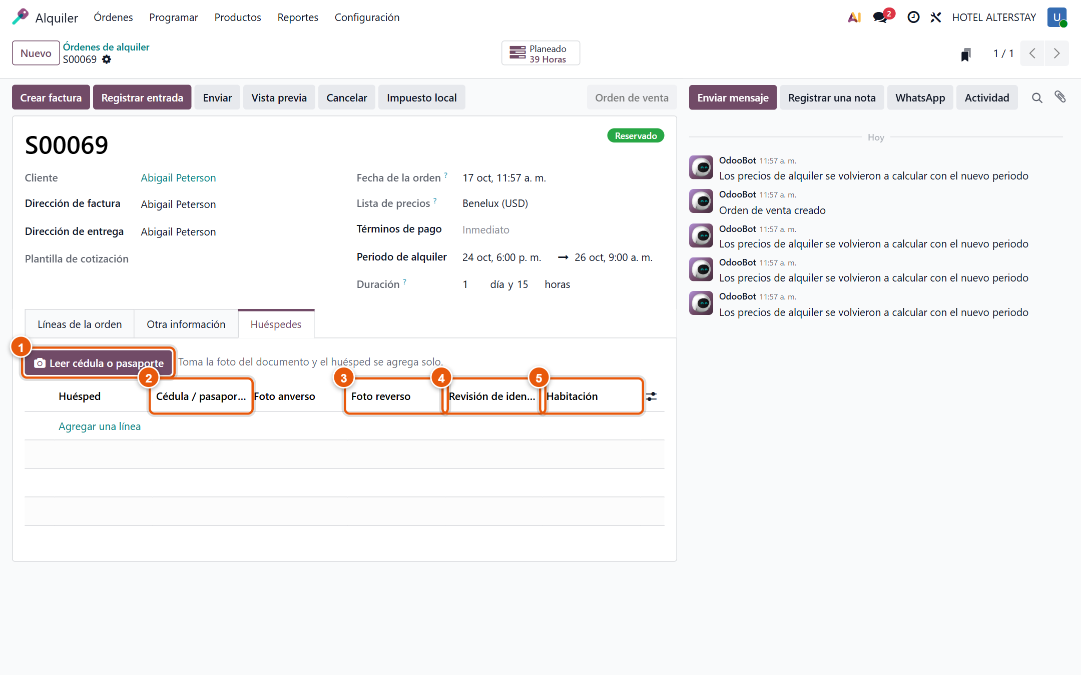Viewport: 1081px width, 675px height.
Task: Open the Reportes menu
Action: pyautogui.click(x=298, y=17)
